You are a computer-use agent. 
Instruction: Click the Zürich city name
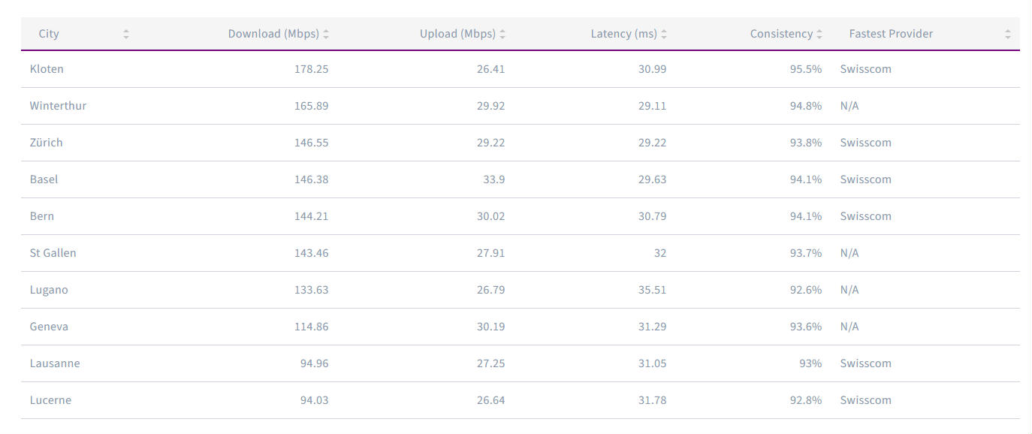click(x=46, y=143)
